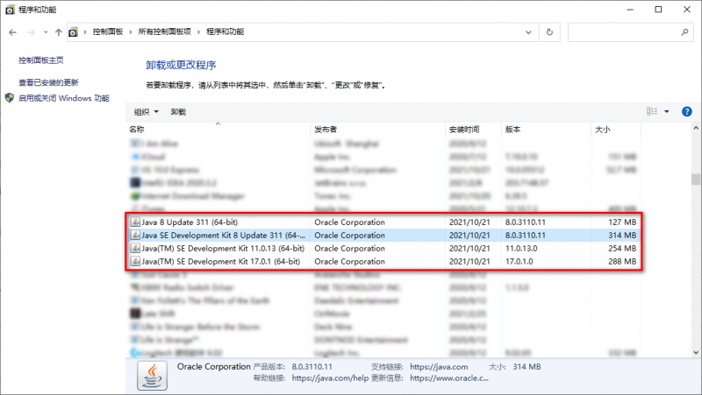Viewport: 702px width, 395px height.
Task: Open 控制面板主页 link
Action: pyautogui.click(x=40, y=60)
